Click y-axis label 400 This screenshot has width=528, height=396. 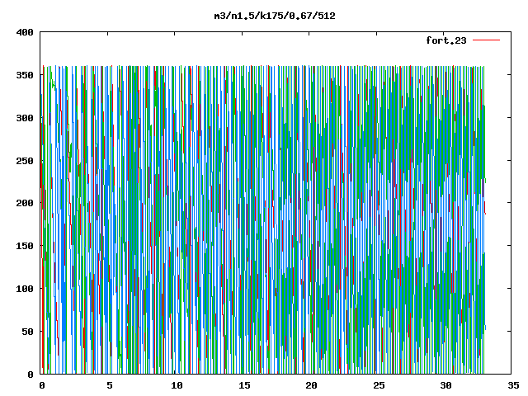(25, 32)
